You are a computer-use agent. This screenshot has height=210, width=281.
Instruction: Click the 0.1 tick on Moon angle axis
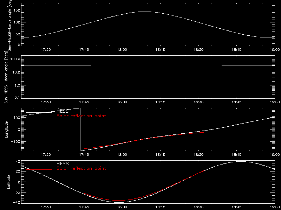pyautogui.click(x=17, y=98)
